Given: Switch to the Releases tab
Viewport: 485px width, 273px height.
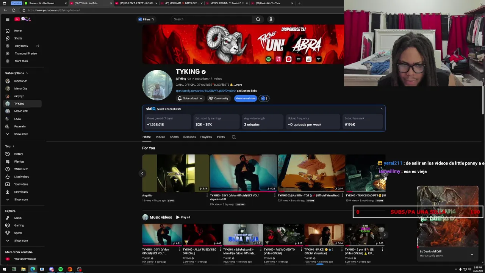Looking at the screenshot, I should pos(189,137).
